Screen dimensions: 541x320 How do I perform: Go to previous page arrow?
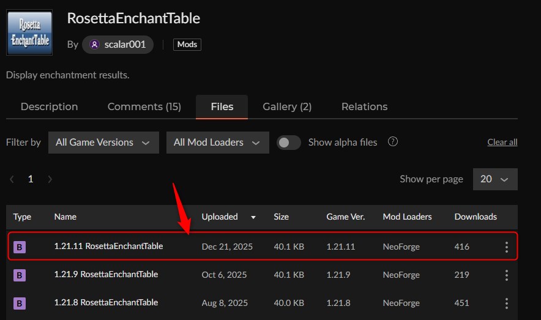pos(12,179)
